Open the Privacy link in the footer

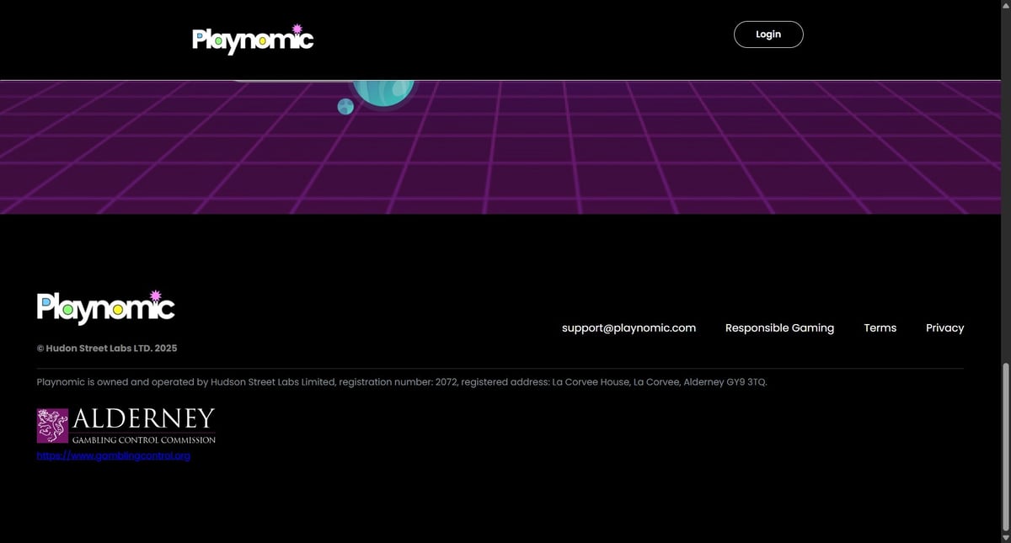coord(944,328)
